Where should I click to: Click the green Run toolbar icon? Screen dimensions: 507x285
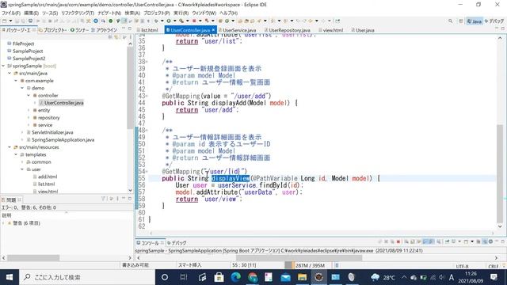(x=168, y=21)
